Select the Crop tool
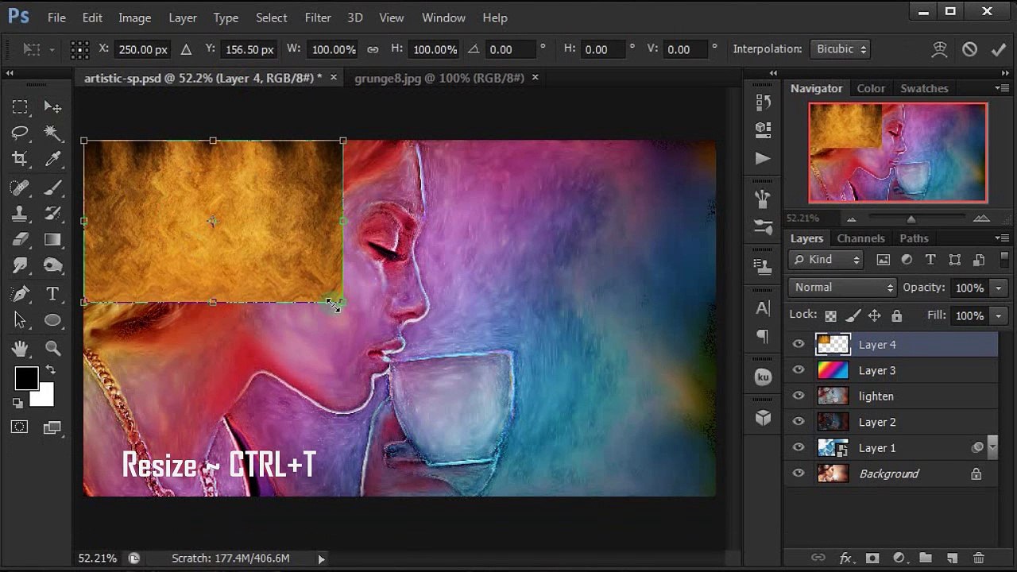The height and width of the screenshot is (572, 1017). [21, 159]
